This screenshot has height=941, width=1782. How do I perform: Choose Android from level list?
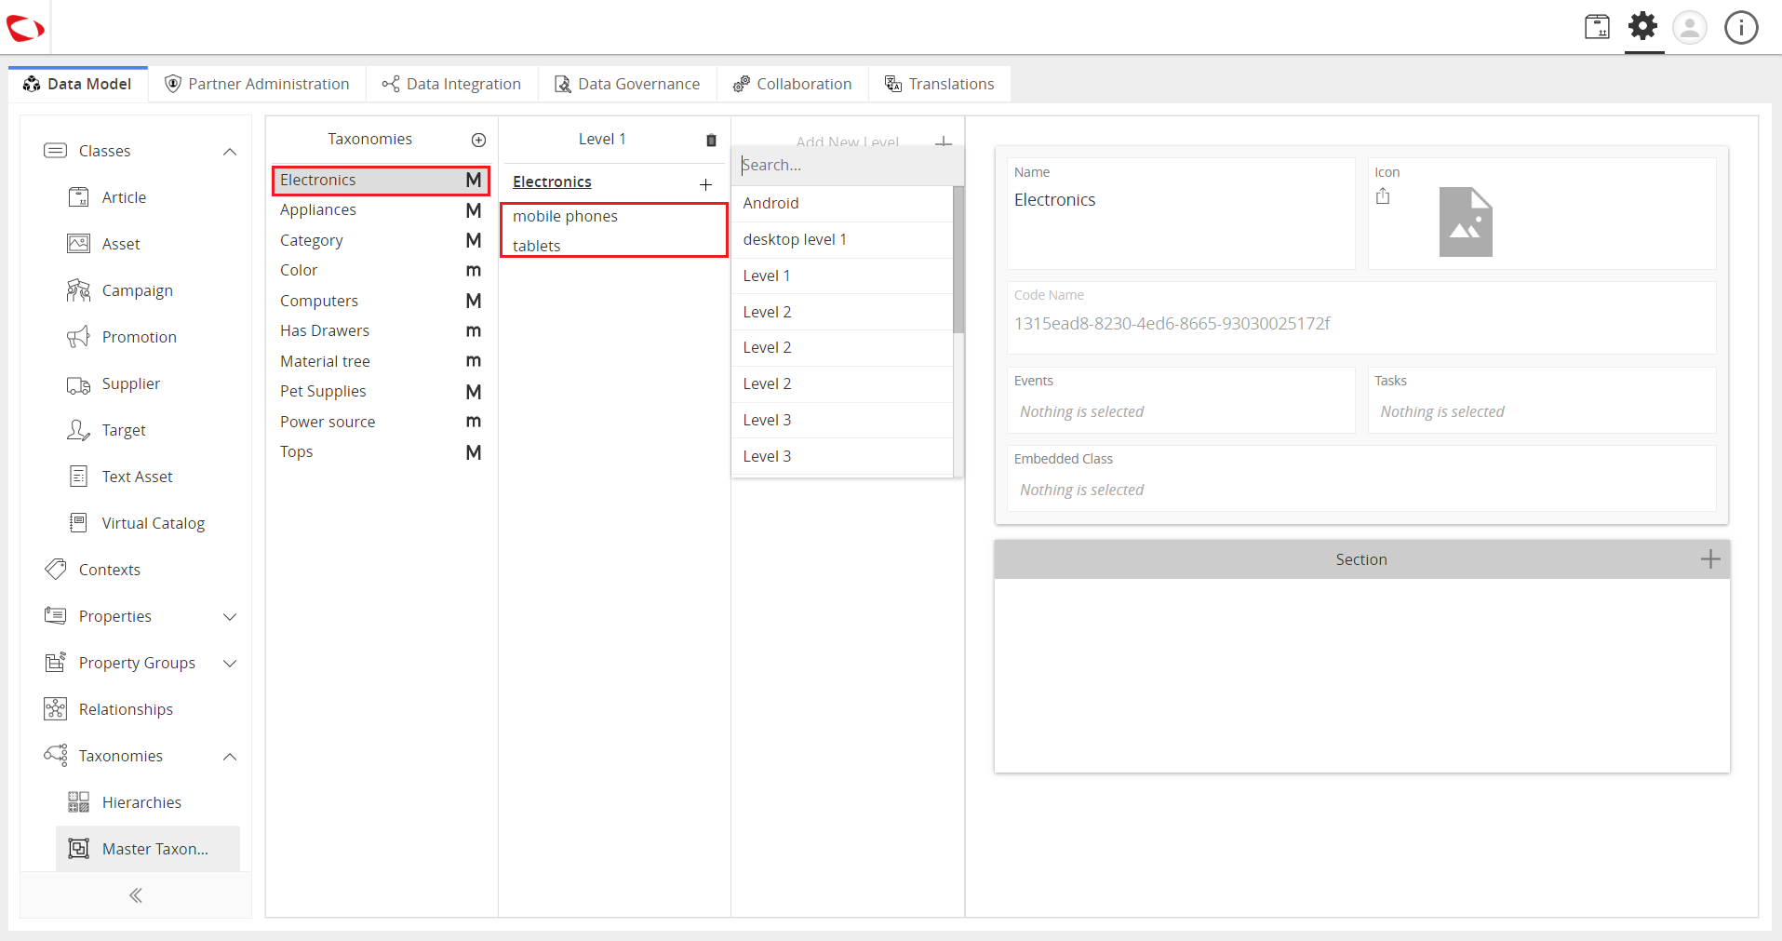click(x=842, y=204)
